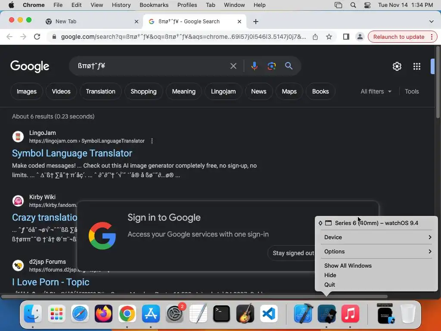Open Trash from the Dock
The height and width of the screenshot is (331, 441).
[x=408, y=313]
